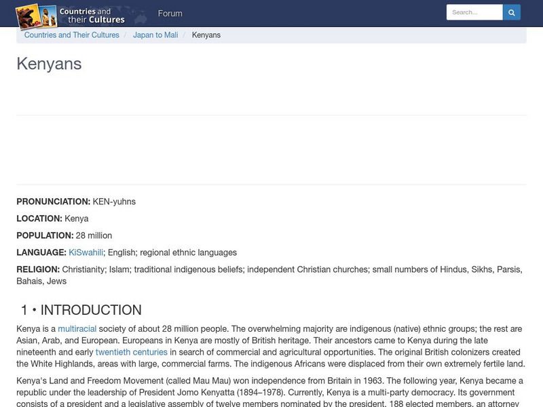Viewport: 543px width, 407px height.
Task: Click the POPULATION label
Action: (45, 235)
